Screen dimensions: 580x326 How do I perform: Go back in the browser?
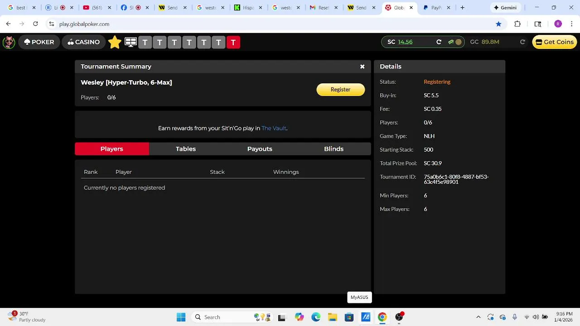8,24
